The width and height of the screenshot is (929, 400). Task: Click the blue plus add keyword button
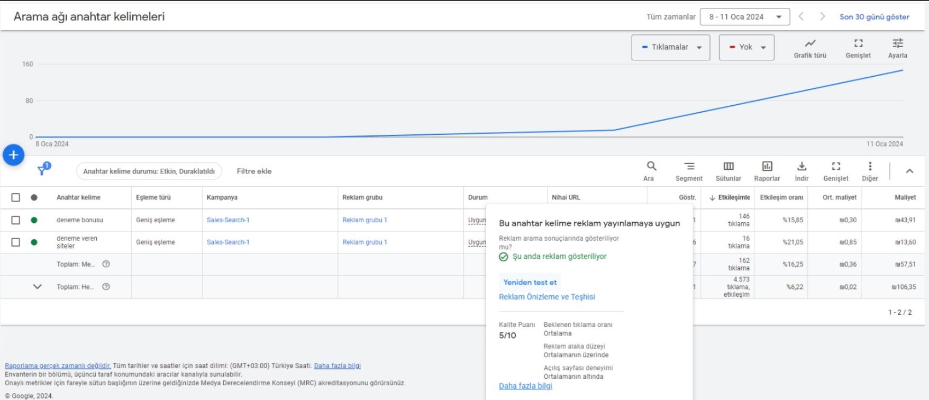14,155
